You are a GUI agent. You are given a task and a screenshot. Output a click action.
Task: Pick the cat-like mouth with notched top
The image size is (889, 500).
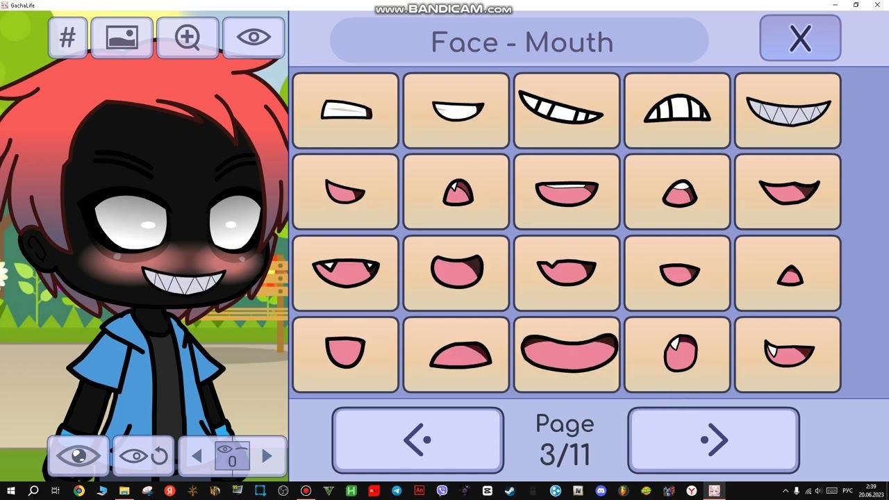(x=567, y=273)
